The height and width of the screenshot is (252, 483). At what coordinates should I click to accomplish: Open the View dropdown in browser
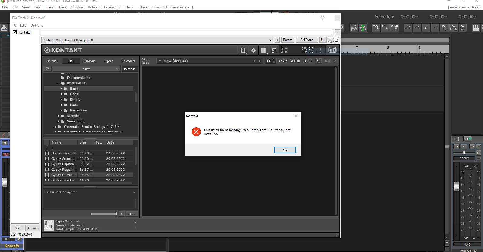(x=86, y=69)
